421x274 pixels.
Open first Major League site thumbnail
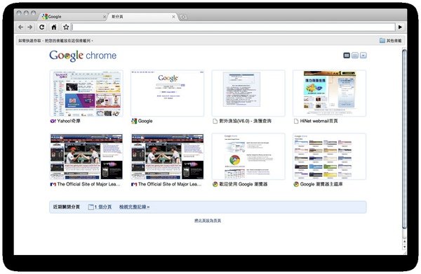pos(86,157)
